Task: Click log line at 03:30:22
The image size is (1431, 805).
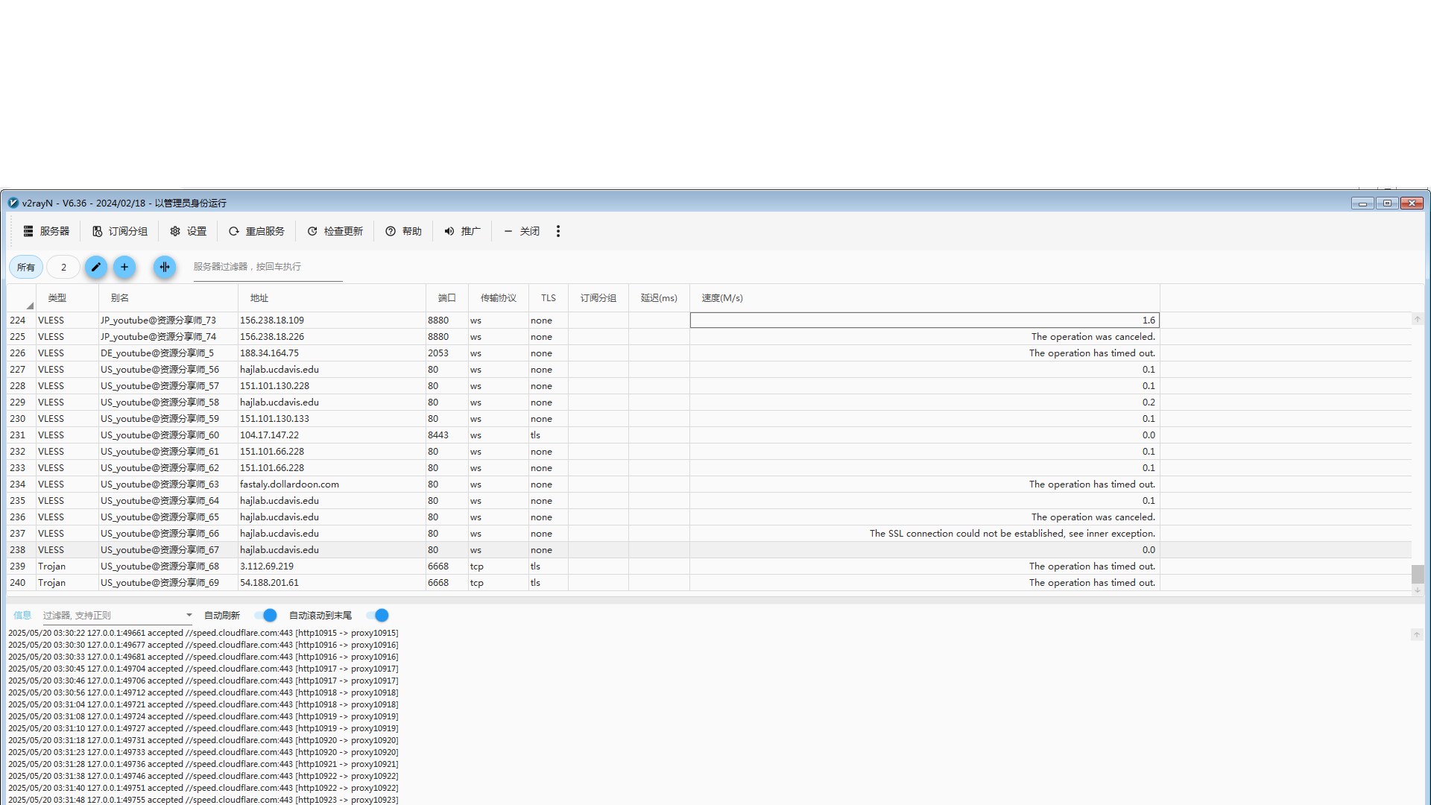Action: coord(203,633)
